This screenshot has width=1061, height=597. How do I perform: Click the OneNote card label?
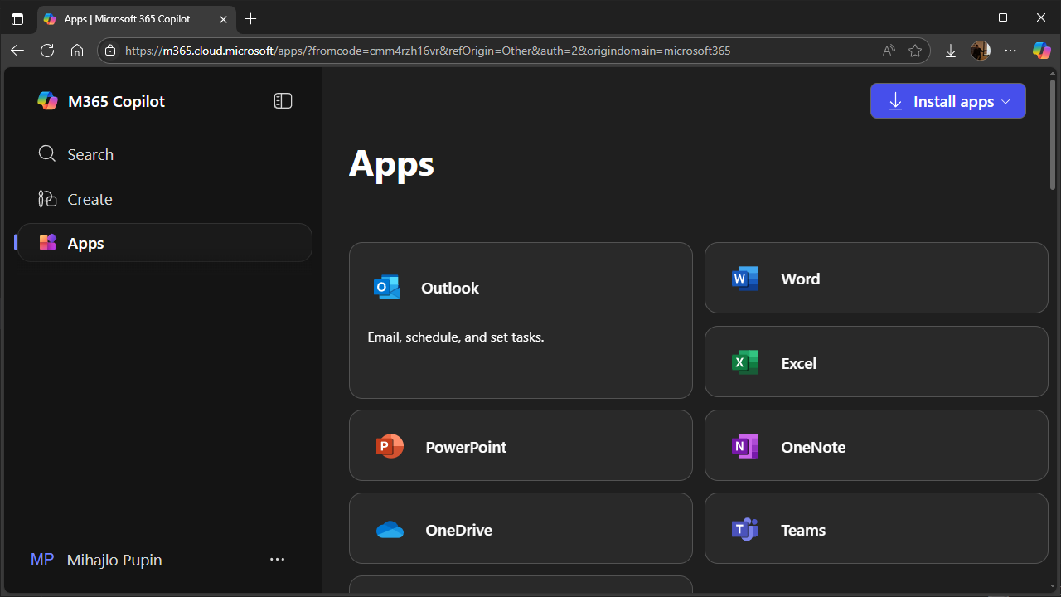813,447
